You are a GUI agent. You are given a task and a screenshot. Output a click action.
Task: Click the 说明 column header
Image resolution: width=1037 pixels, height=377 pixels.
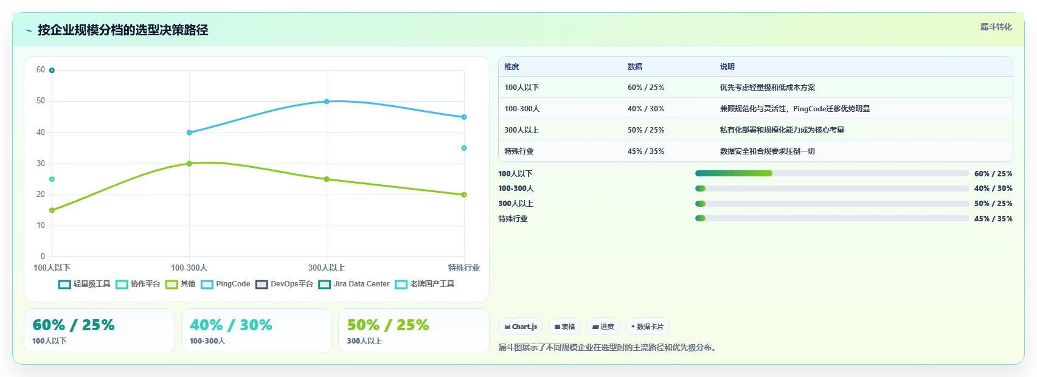(x=727, y=67)
